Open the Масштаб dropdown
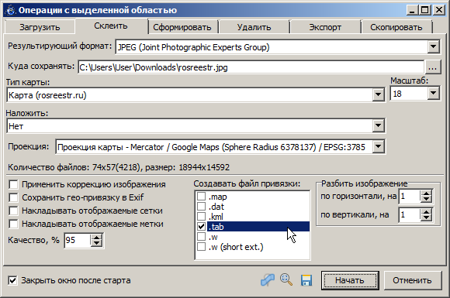The height and width of the screenshot is (298, 450). (x=434, y=94)
